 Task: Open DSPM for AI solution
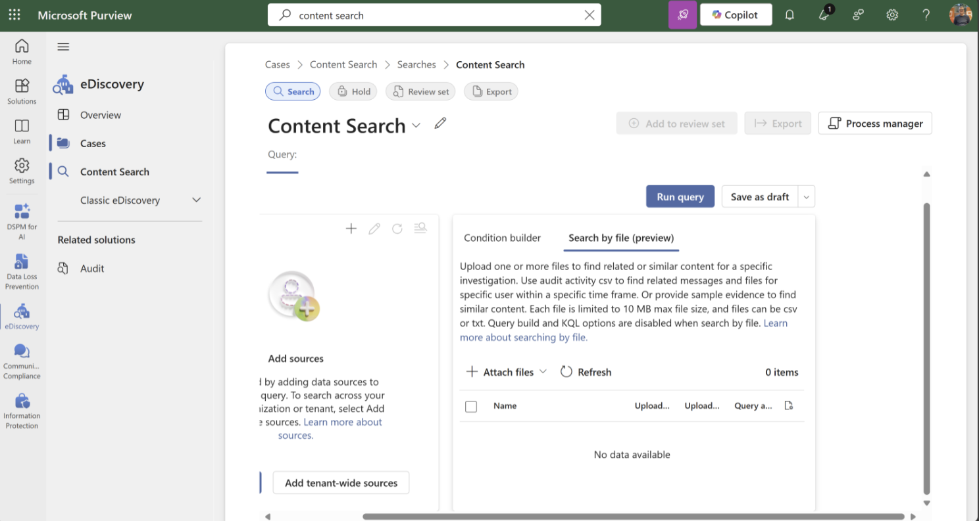22,221
